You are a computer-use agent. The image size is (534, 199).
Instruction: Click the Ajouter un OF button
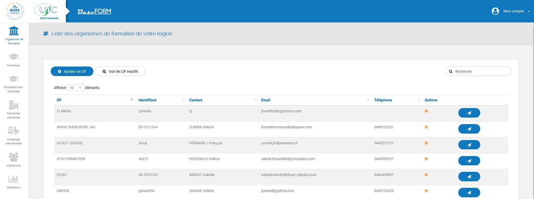72,71
